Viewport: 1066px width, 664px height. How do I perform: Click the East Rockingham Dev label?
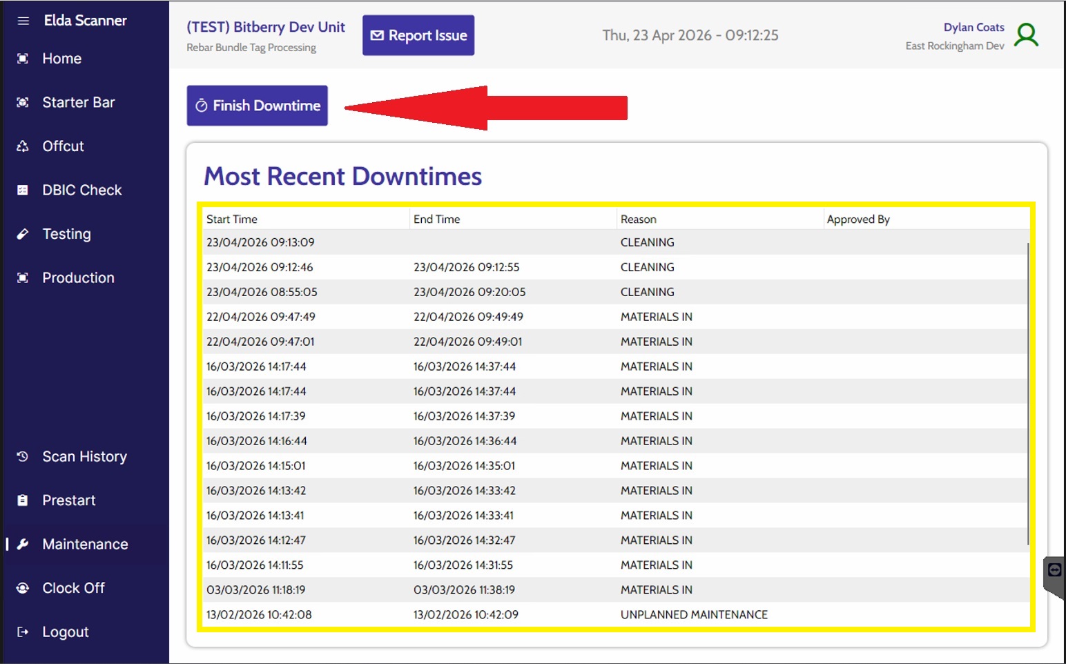coord(955,46)
